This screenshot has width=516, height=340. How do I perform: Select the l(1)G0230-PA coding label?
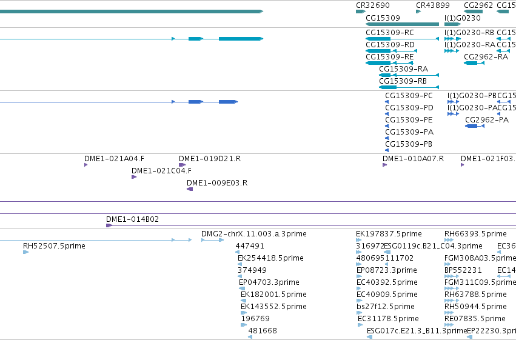pos(472,108)
